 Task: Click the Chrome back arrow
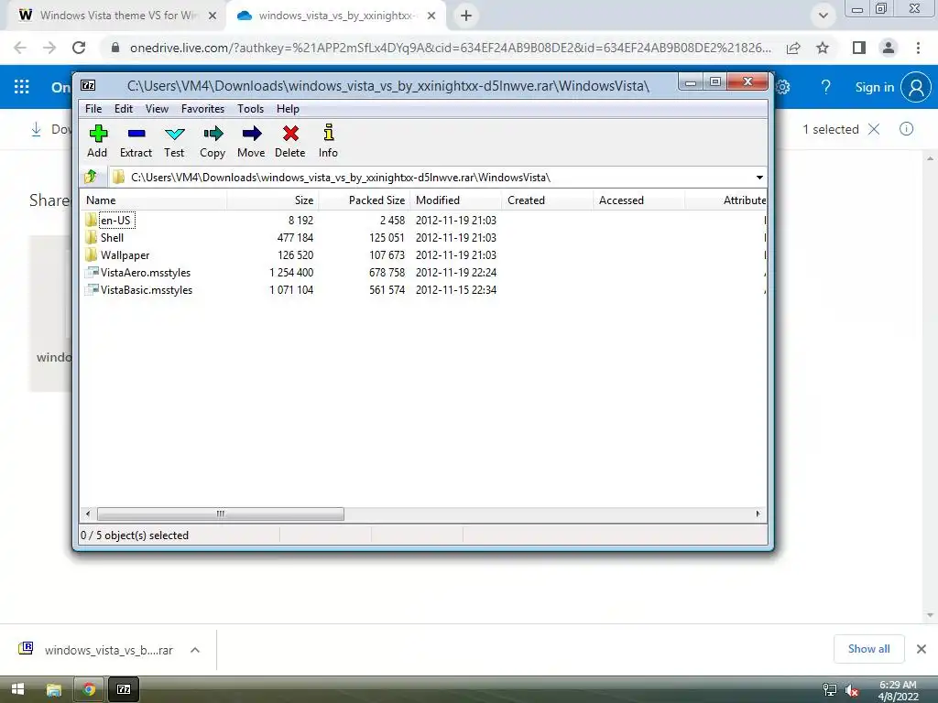pyautogui.click(x=20, y=48)
